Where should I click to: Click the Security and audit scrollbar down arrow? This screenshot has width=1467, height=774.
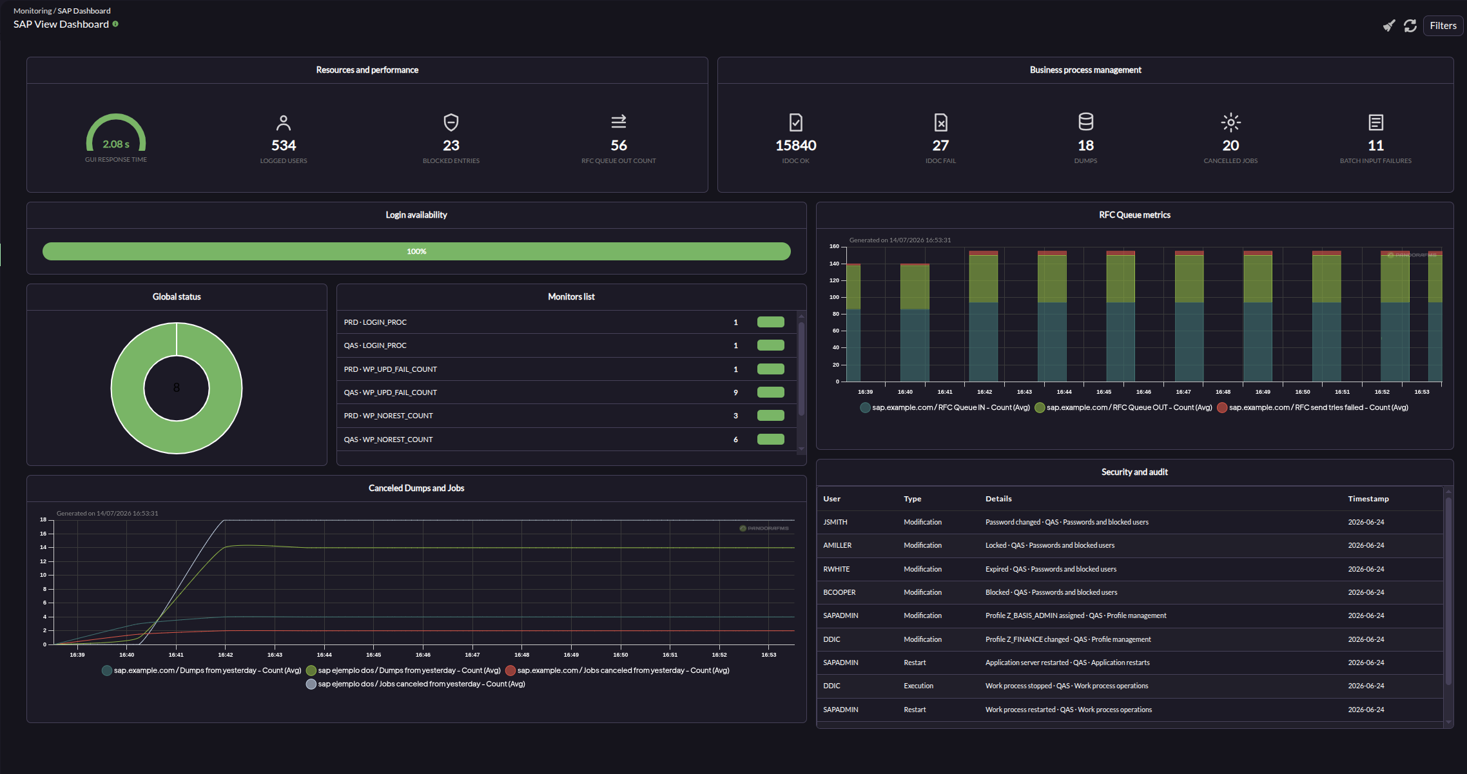pos(1448,722)
